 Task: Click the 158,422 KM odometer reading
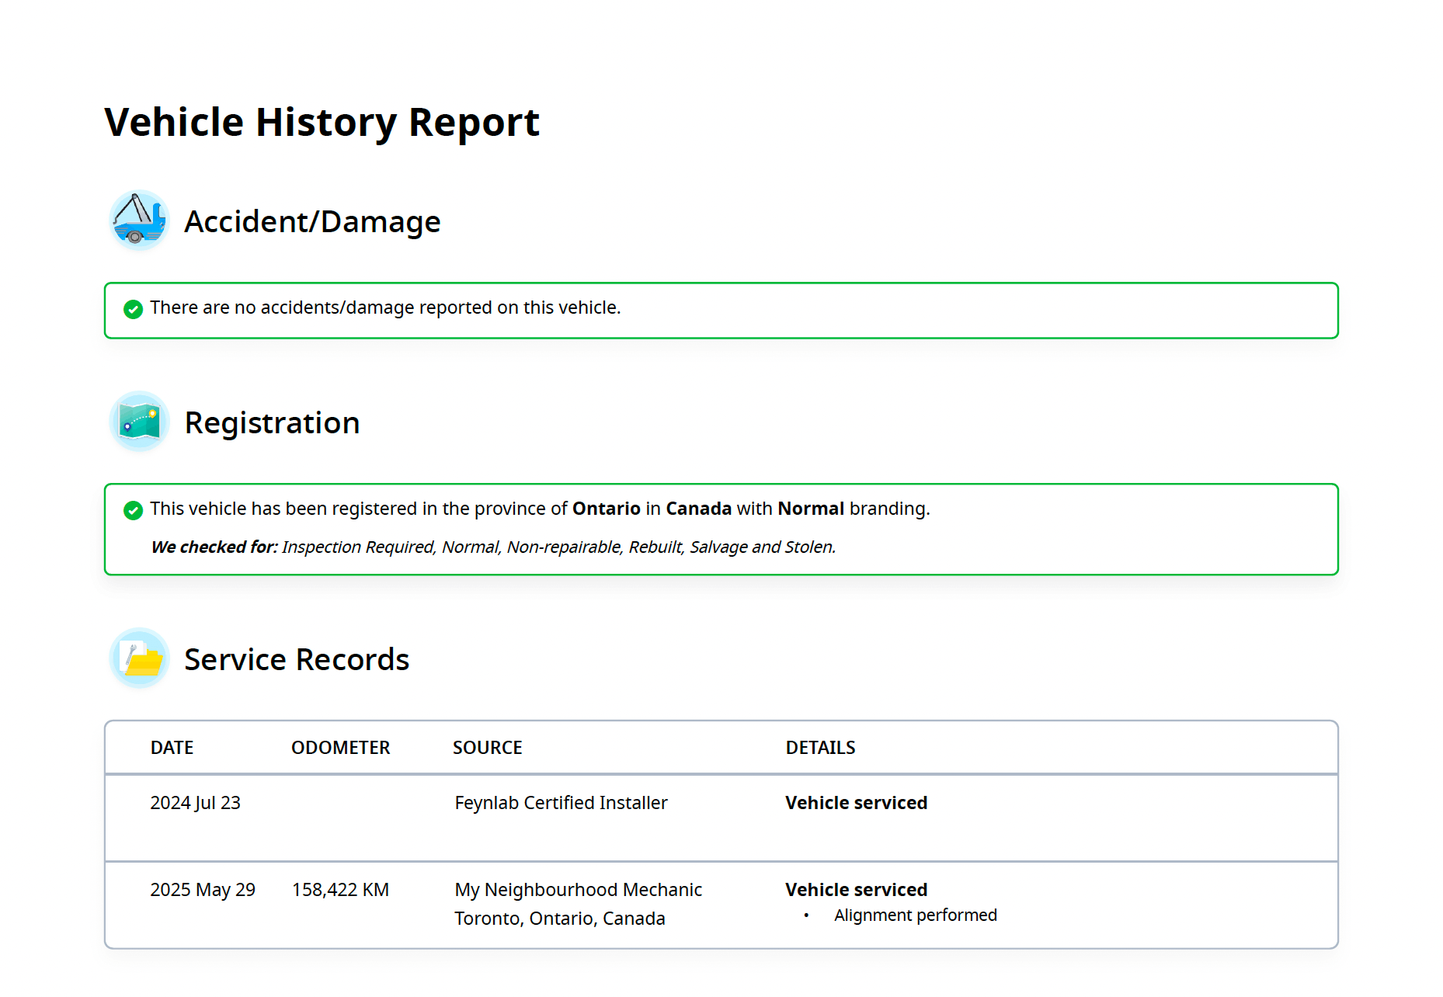coord(340,890)
